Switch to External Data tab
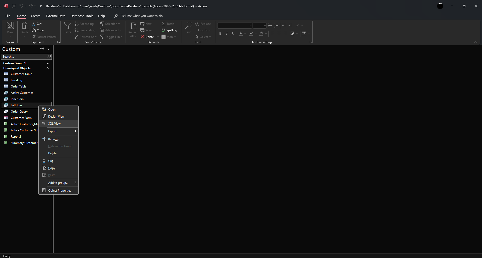 [56, 16]
